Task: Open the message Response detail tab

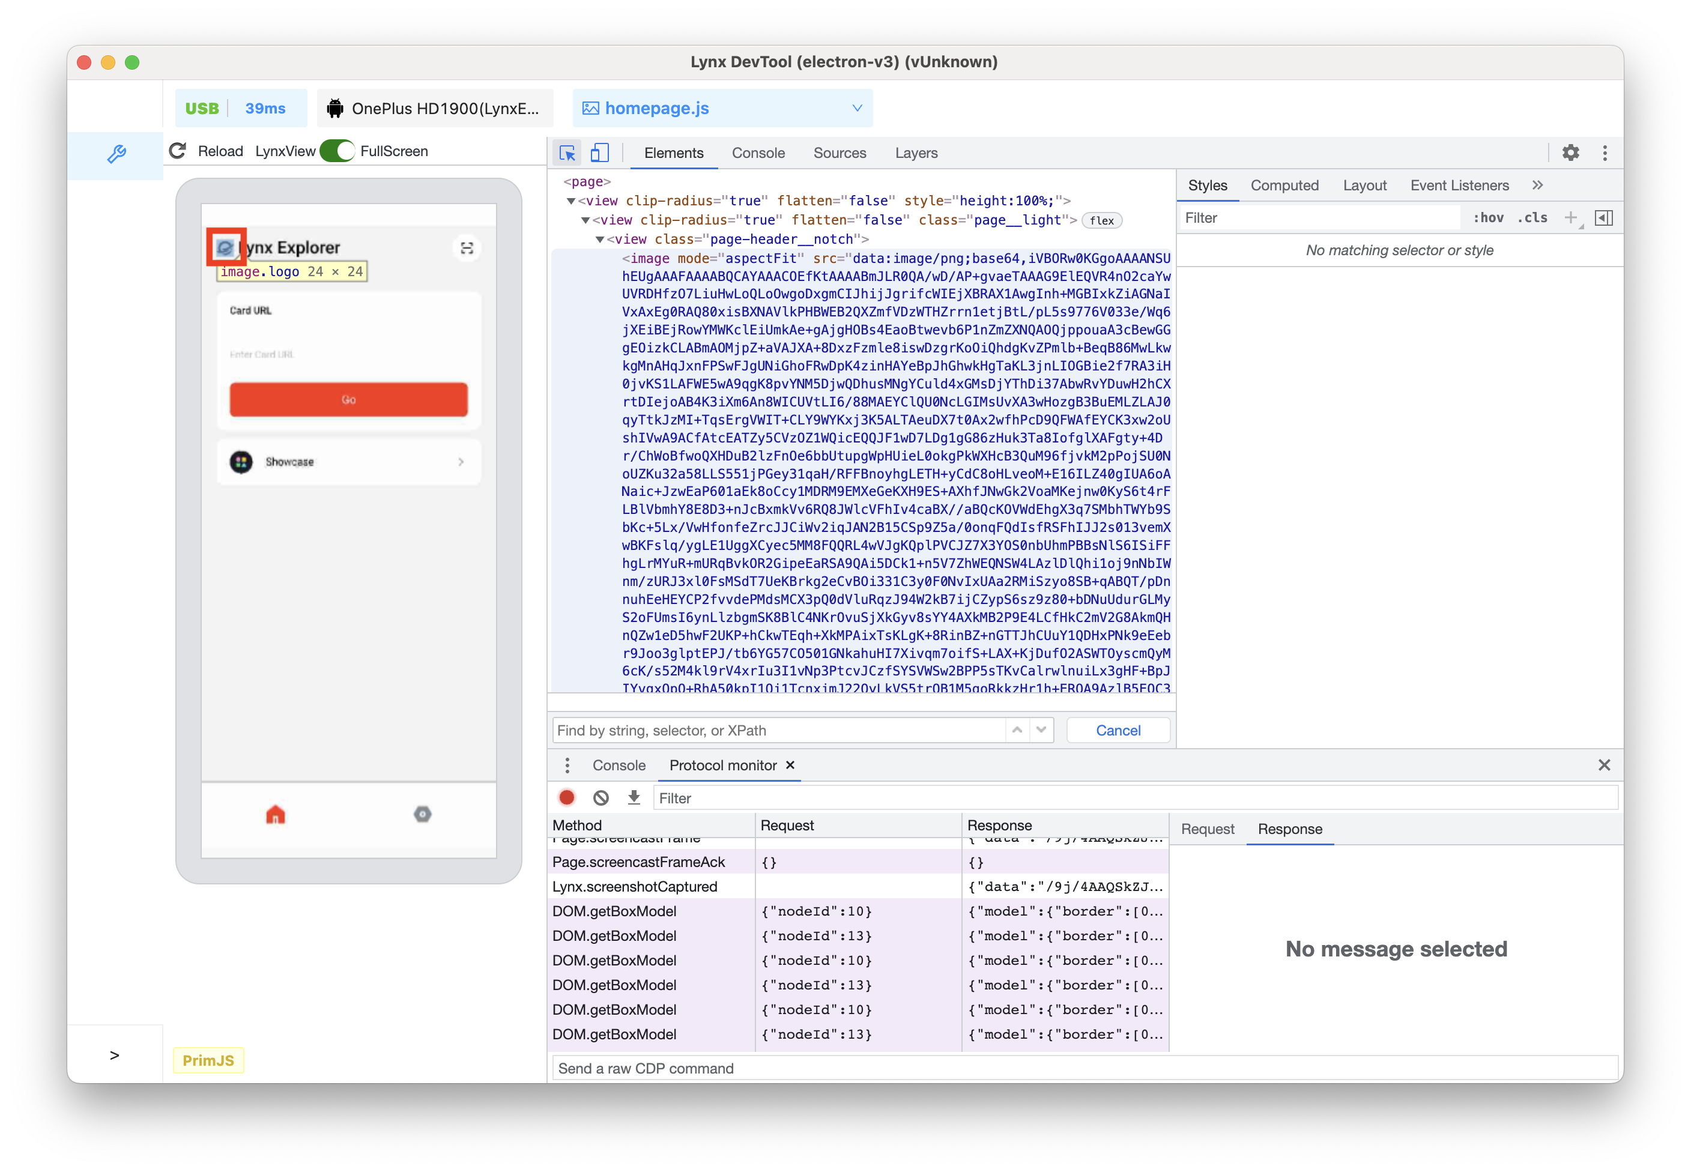Action: coord(1289,829)
